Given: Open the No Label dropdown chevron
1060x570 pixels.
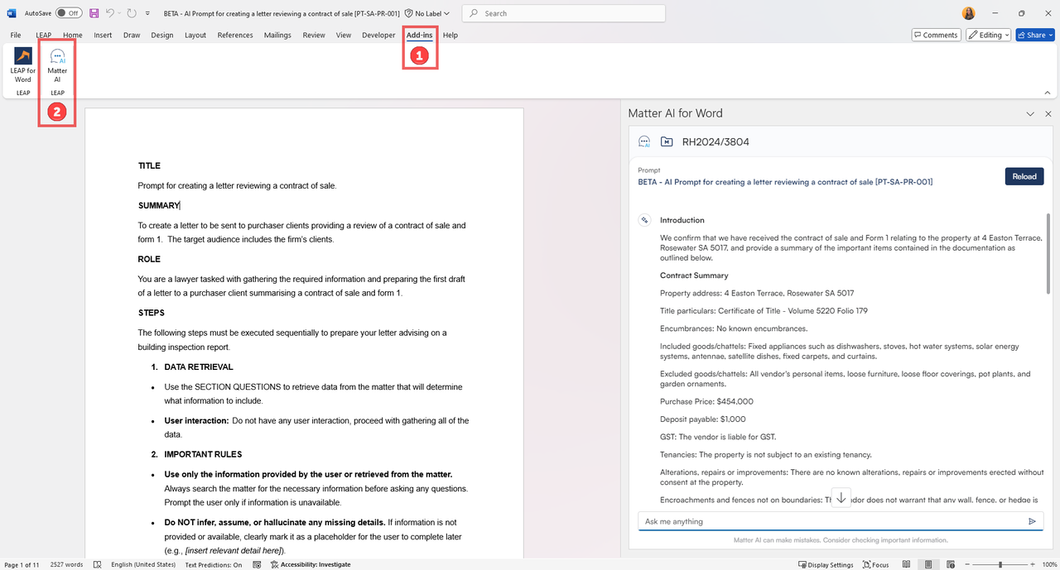Looking at the screenshot, I should pos(447,13).
